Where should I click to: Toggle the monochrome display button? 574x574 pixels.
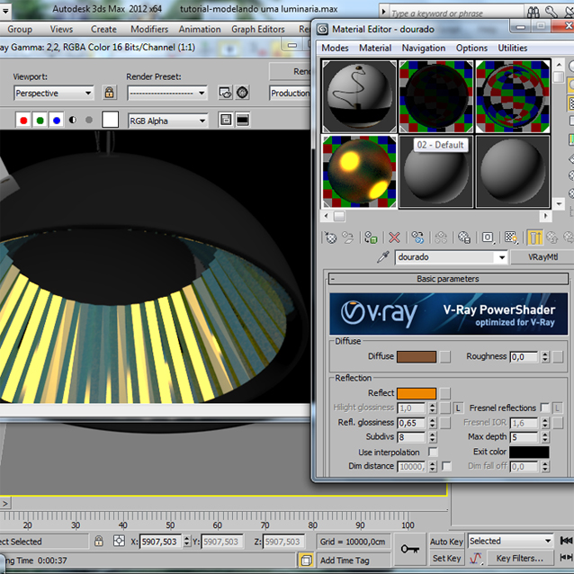click(x=89, y=120)
